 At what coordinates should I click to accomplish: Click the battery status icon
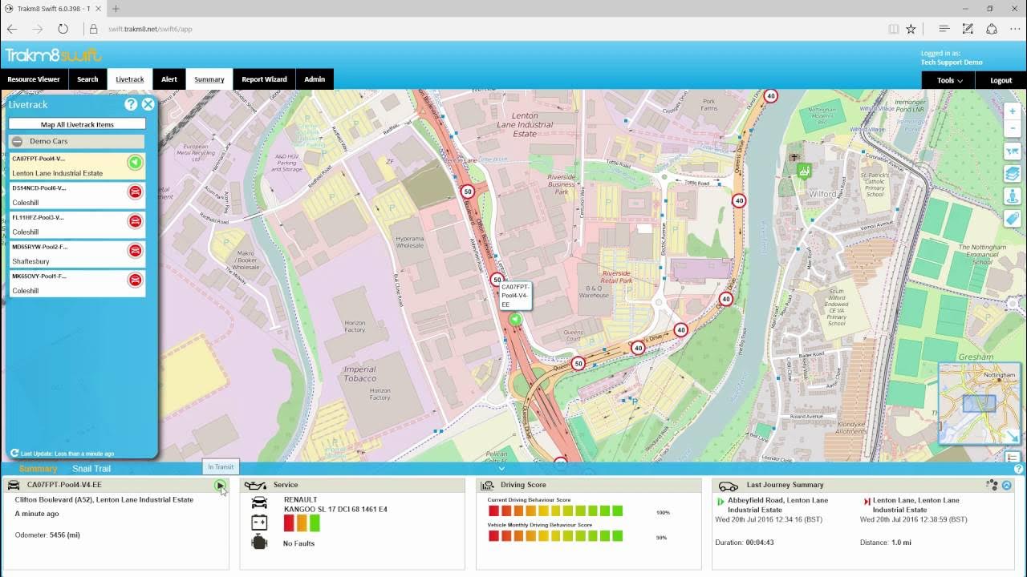point(259,523)
